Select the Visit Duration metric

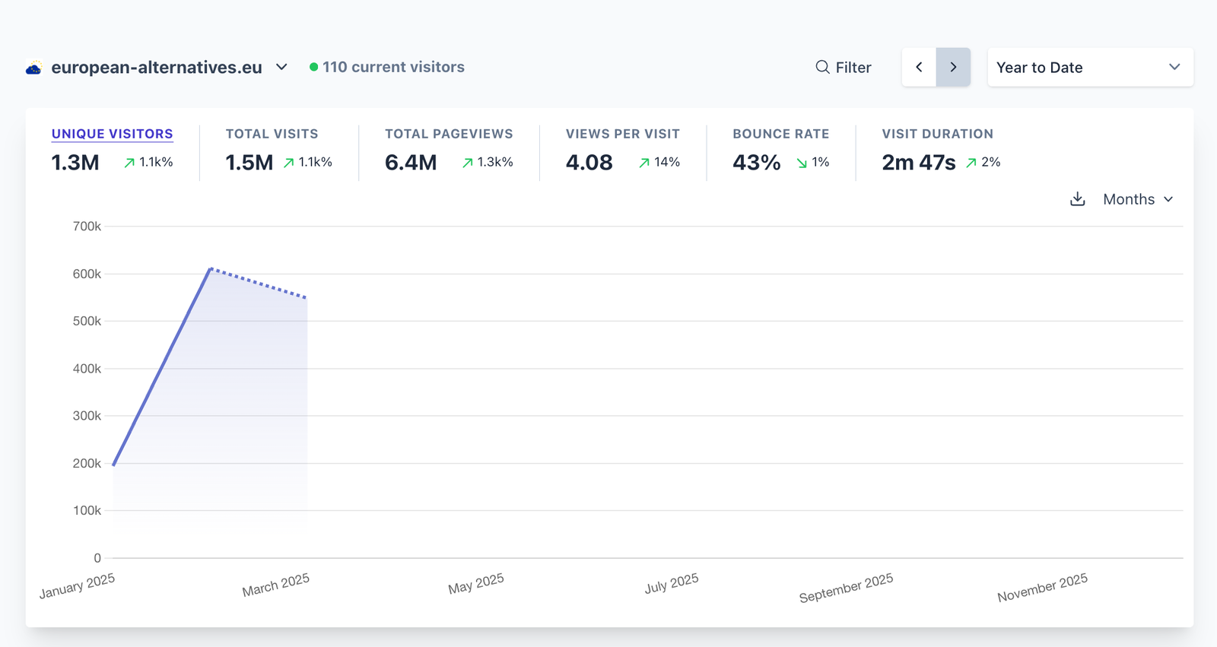click(937, 134)
